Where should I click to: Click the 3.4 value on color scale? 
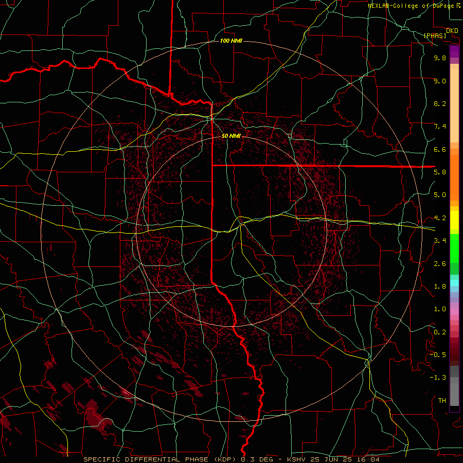440,241
